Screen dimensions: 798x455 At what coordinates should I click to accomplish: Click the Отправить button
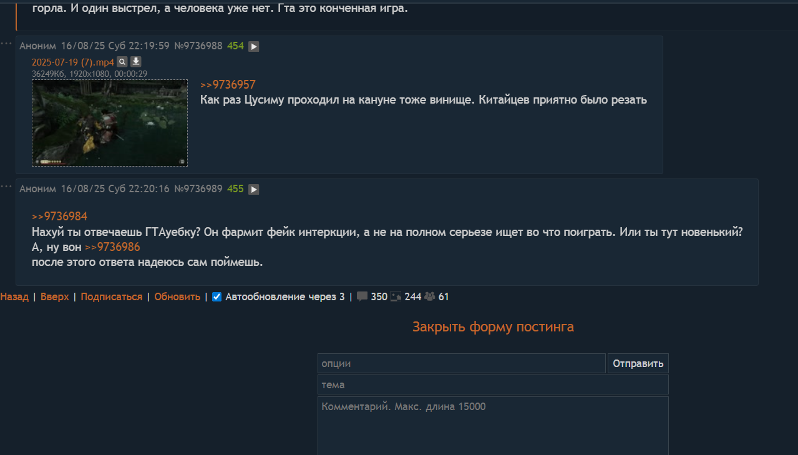[638, 363]
